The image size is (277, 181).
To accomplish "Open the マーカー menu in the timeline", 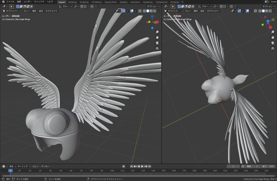I will [x=45, y=166].
